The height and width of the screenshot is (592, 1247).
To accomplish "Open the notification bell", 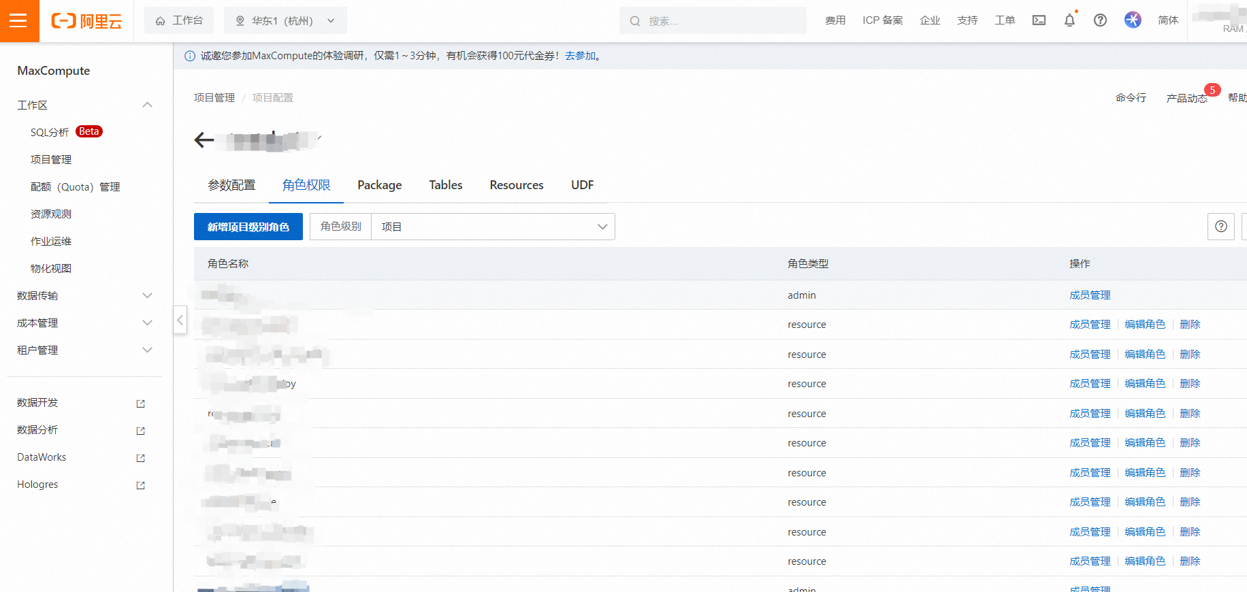I will click(1069, 20).
